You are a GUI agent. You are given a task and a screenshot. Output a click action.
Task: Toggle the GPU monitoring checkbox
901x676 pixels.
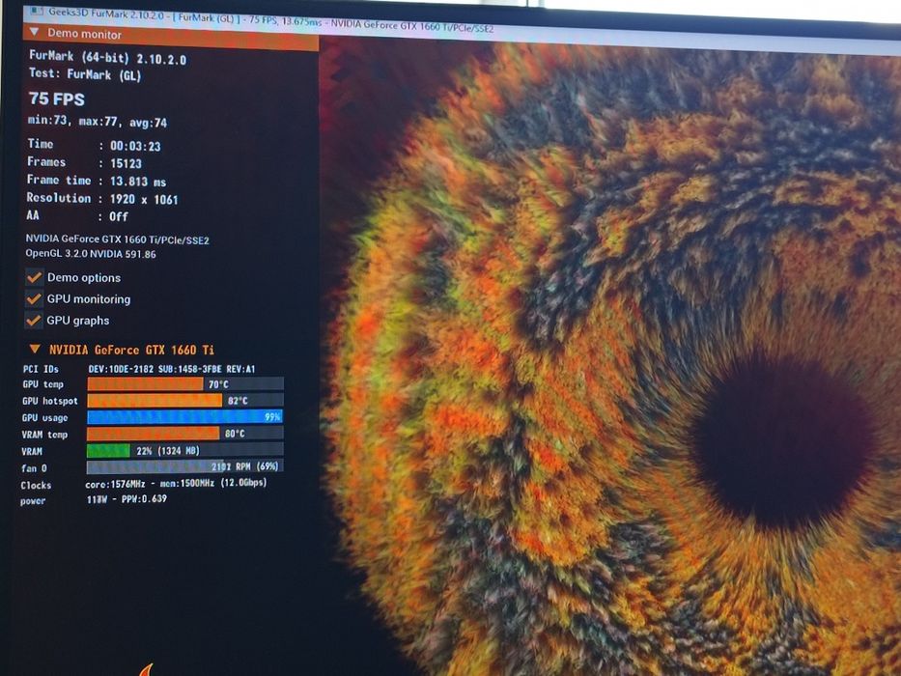pos(34,299)
